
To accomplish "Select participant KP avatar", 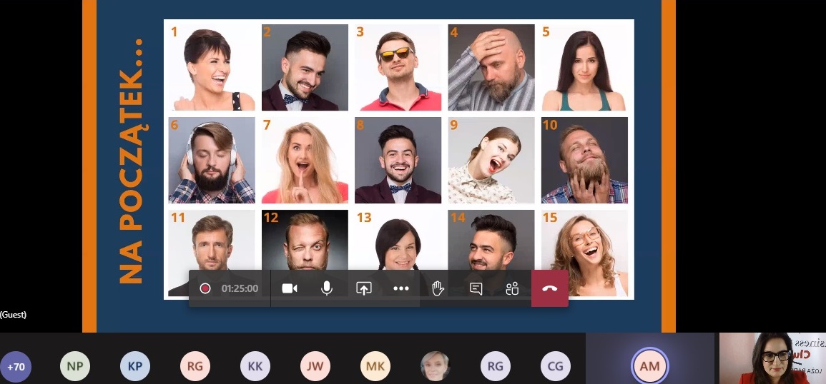I will pos(135,367).
